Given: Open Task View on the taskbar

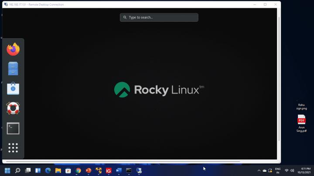Looking at the screenshot, I should pos(28,170).
